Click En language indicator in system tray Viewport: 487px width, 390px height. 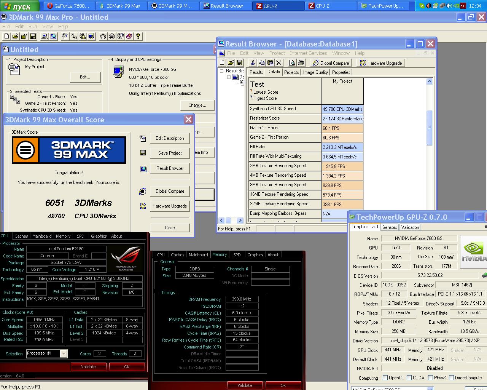(463, 6)
